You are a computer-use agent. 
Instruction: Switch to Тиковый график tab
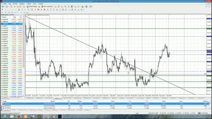click(x=15, y=98)
